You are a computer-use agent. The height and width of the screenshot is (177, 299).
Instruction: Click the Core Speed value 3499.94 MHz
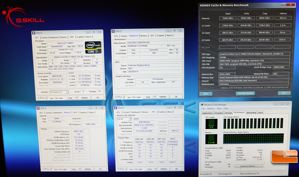click(x=57, y=76)
